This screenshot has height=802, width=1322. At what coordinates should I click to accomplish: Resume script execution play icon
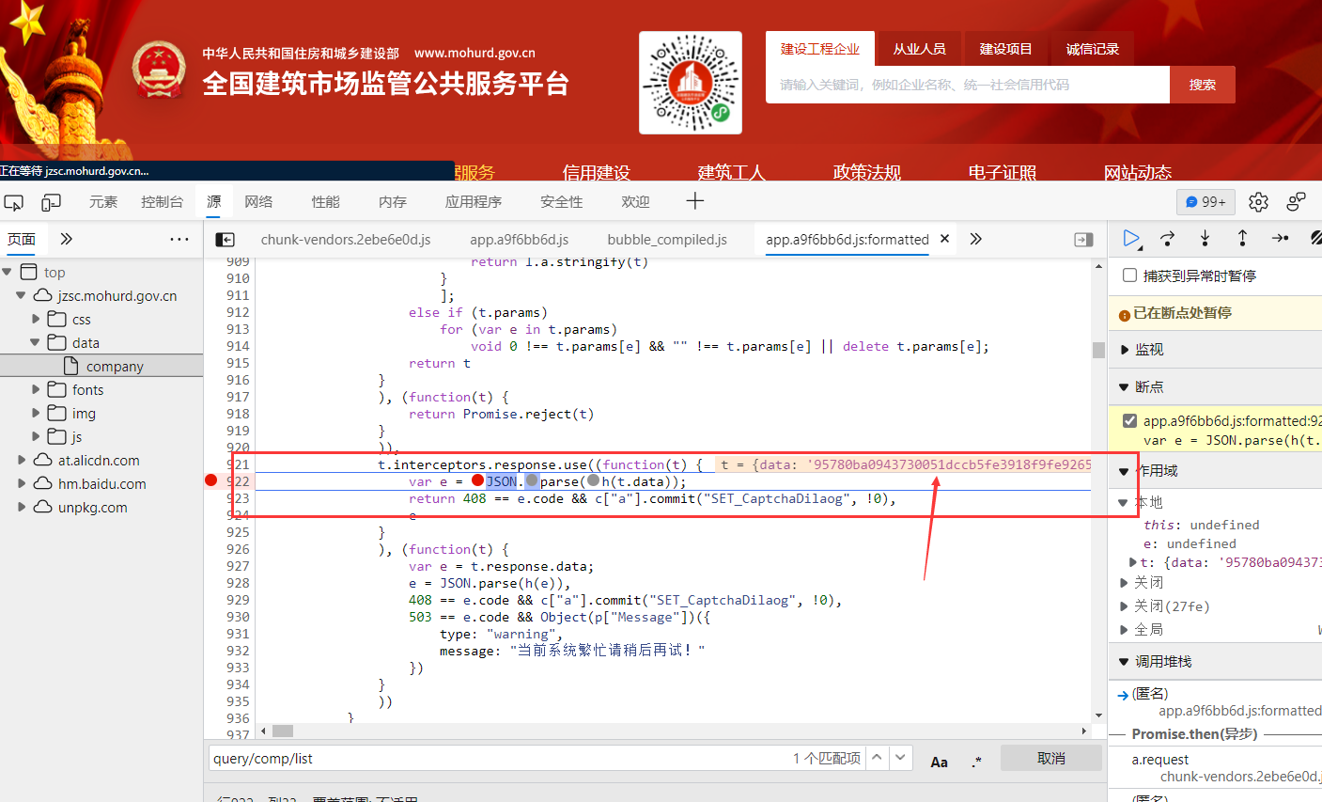point(1132,239)
